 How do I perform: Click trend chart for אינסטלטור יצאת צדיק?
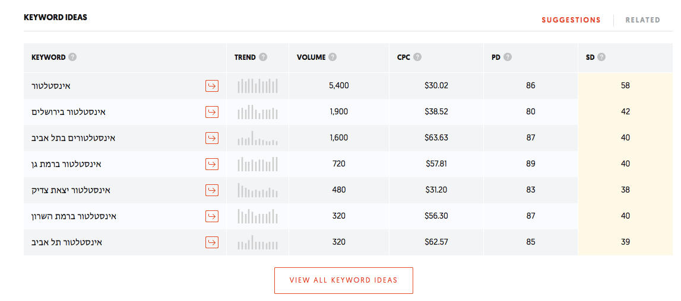click(258, 190)
